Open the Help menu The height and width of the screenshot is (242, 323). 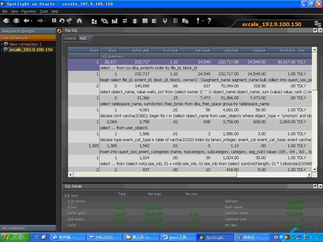point(55,11)
